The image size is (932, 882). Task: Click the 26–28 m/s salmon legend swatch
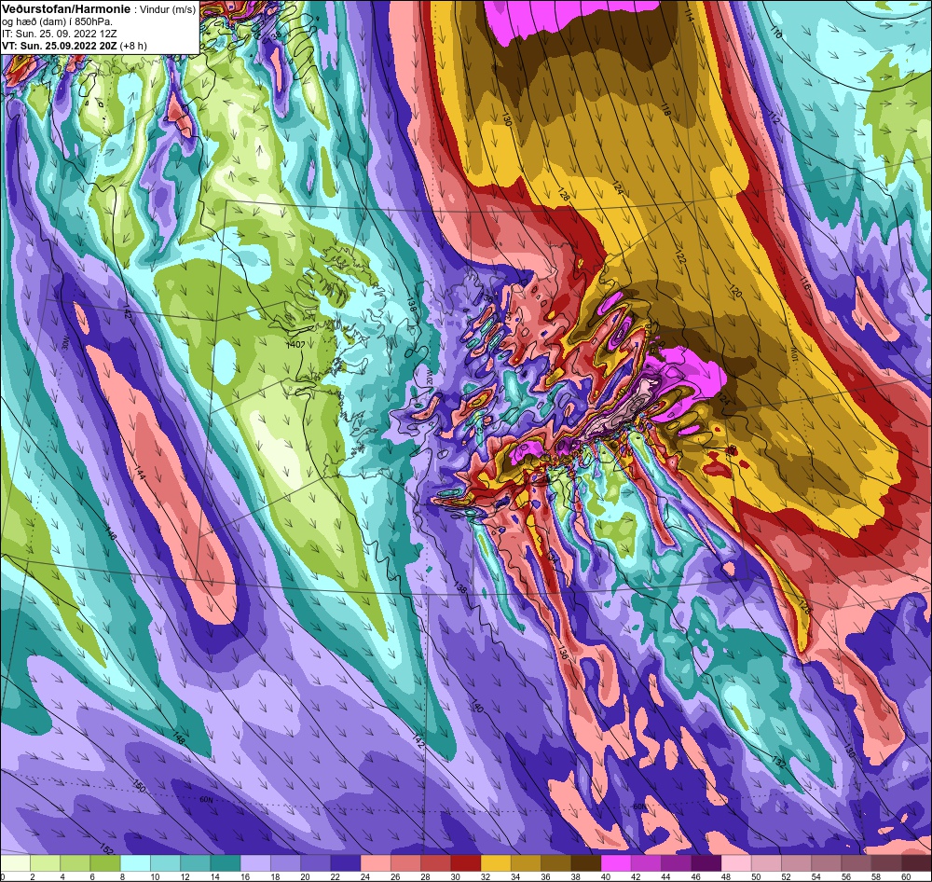pyautogui.click(x=405, y=863)
